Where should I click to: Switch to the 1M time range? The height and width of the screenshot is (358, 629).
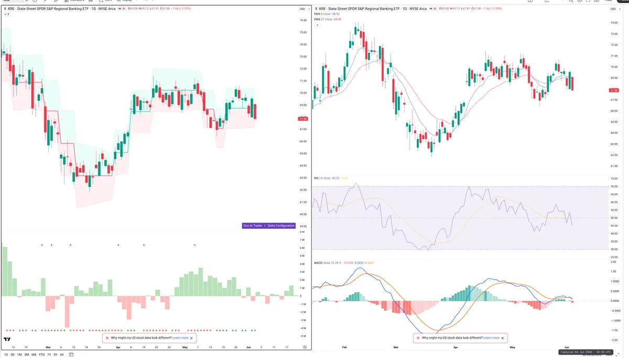coord(19,355)
